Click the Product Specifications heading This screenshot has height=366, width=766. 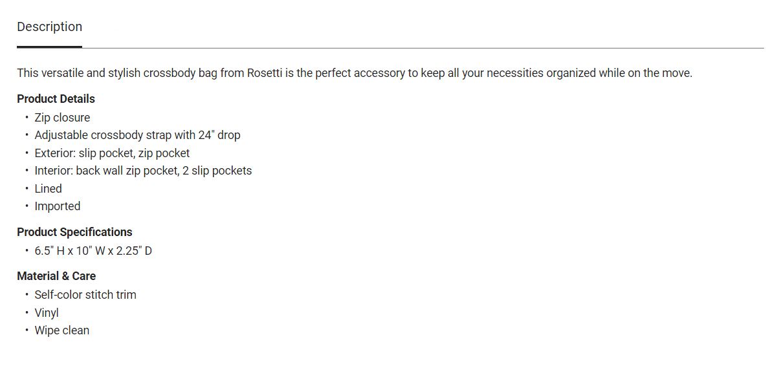tap(74, 232)
